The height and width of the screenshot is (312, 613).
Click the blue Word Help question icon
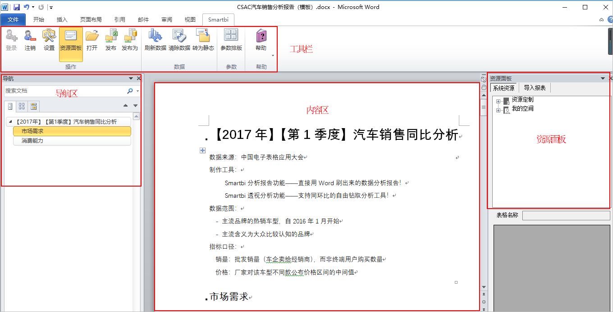[610, 20]
